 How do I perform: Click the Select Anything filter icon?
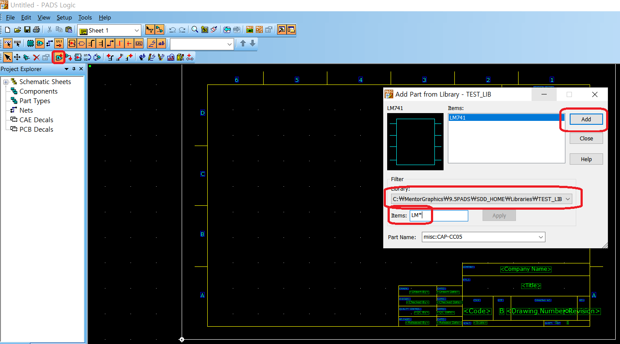7,43
